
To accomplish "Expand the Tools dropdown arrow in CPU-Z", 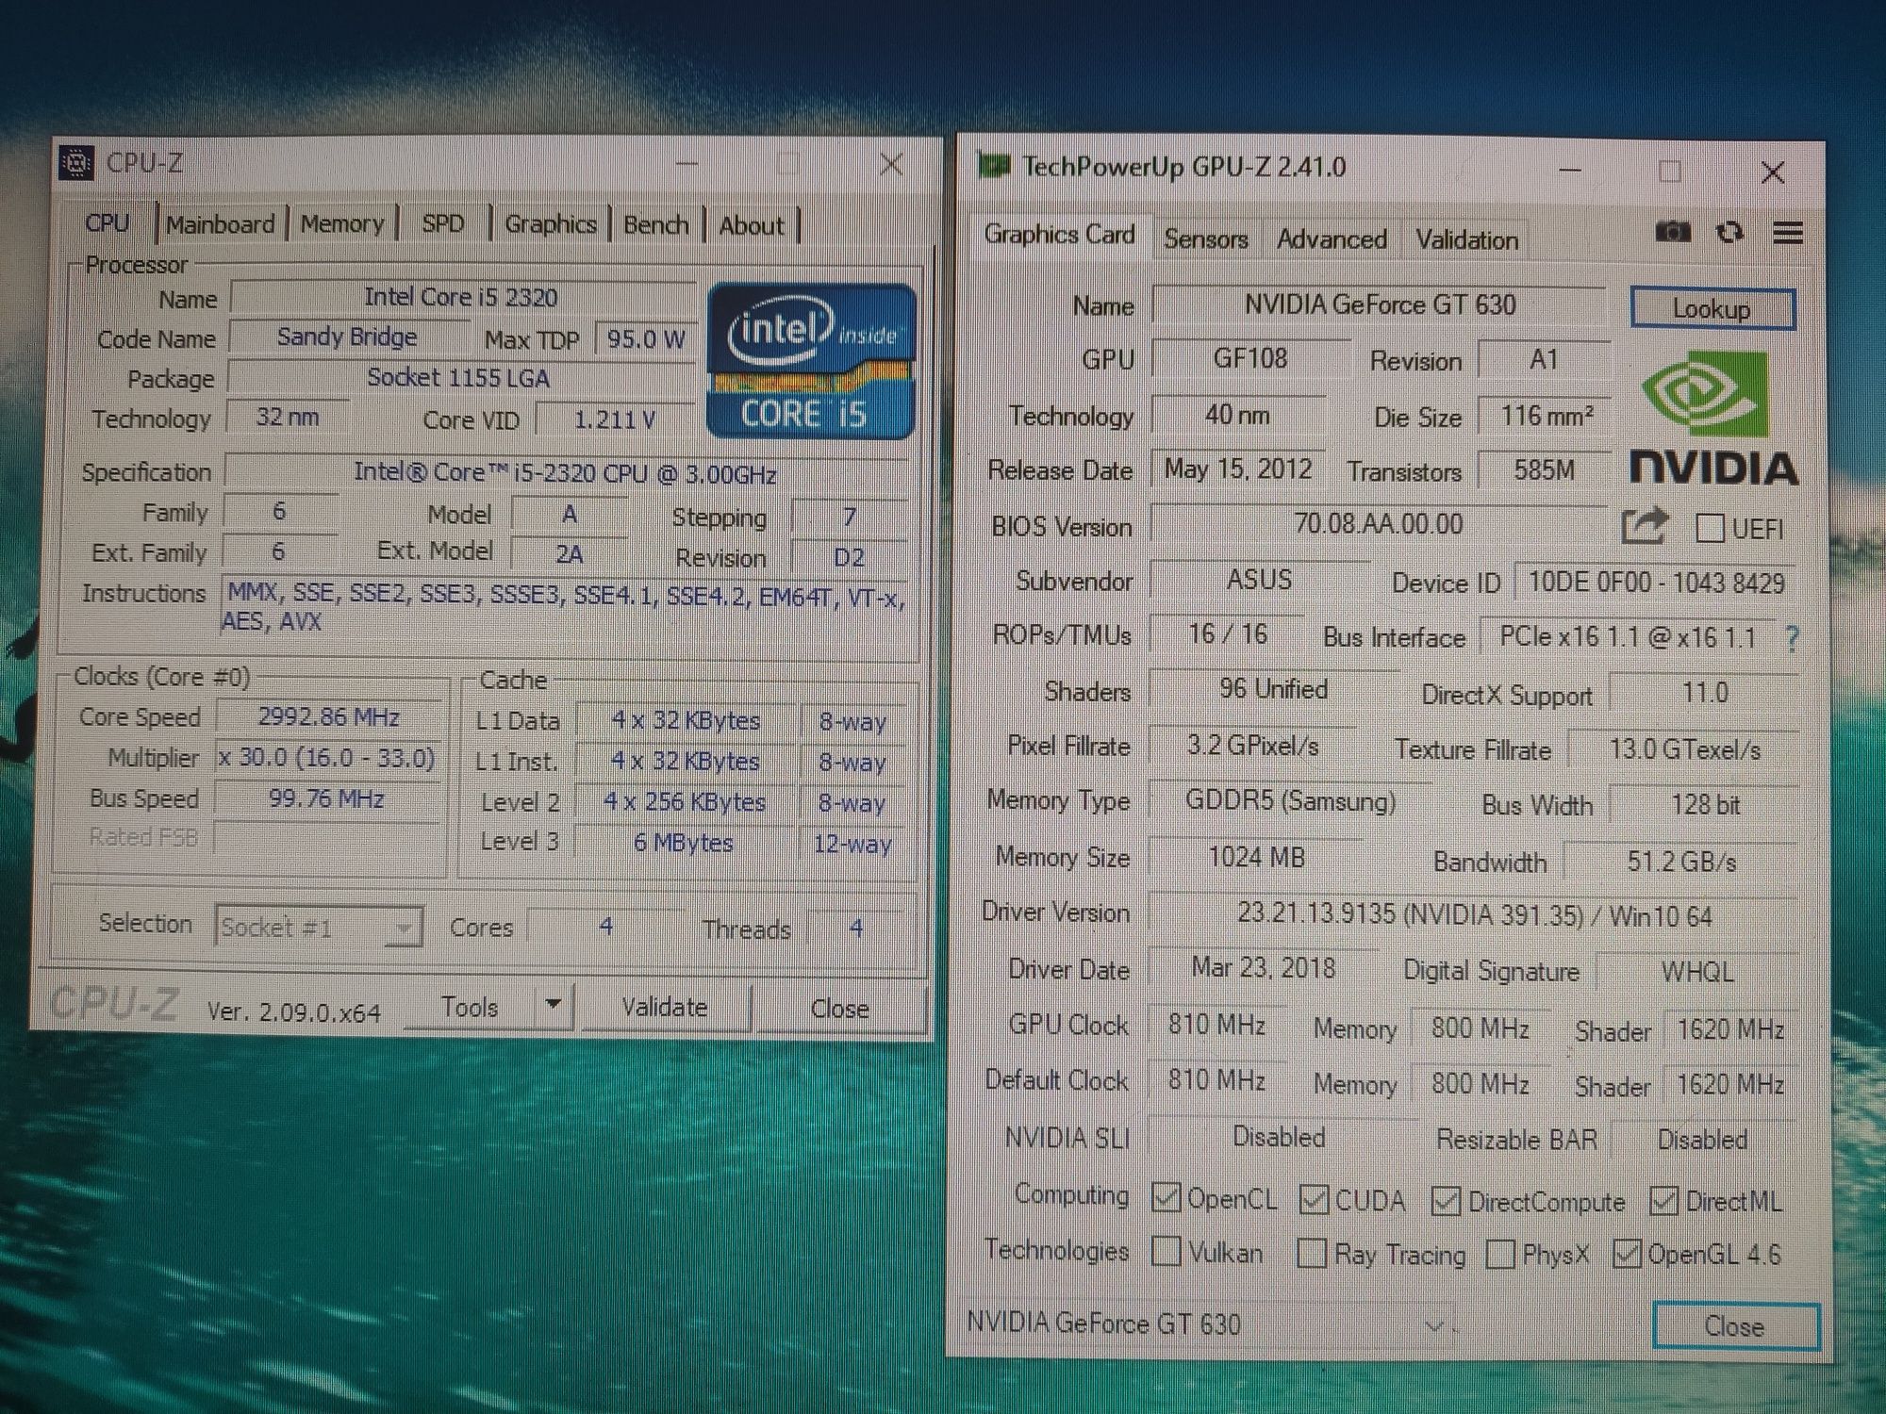I will point(554,1005).
